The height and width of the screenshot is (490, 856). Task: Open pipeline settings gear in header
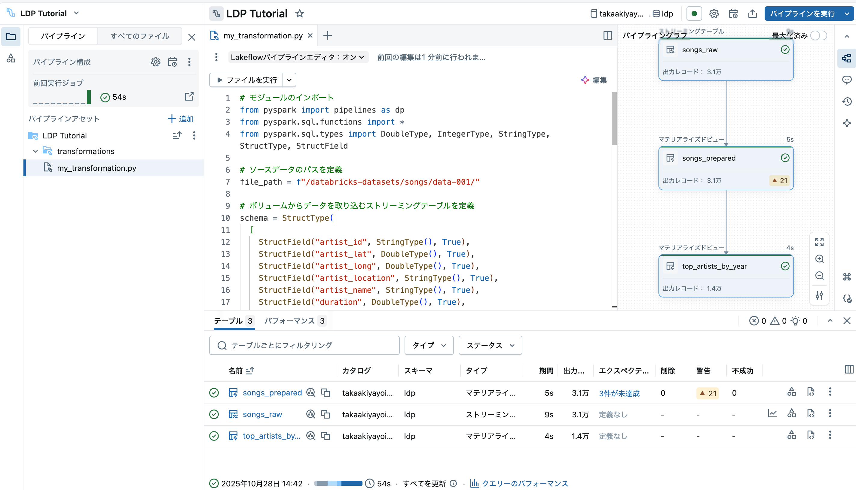tap(714, 14)
